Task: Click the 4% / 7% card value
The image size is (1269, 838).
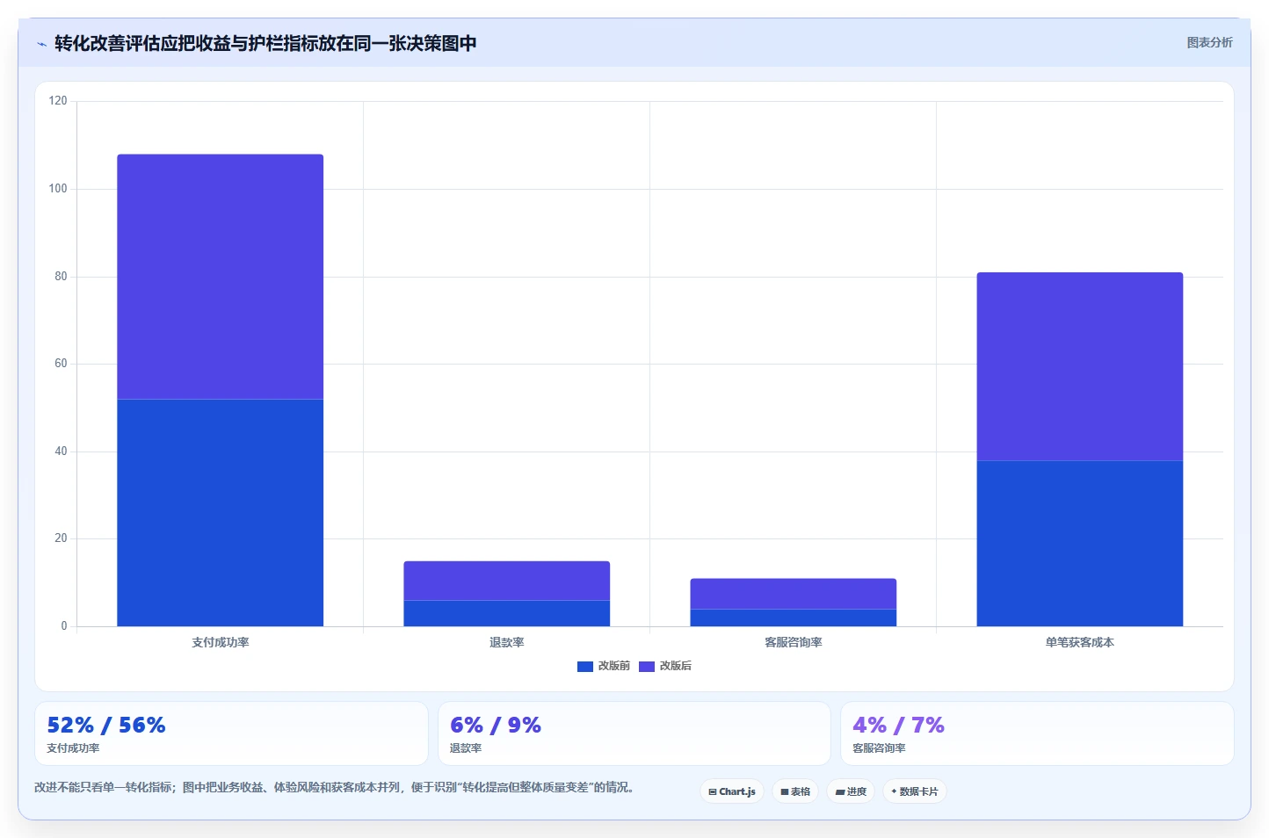Action: (898, 725)
